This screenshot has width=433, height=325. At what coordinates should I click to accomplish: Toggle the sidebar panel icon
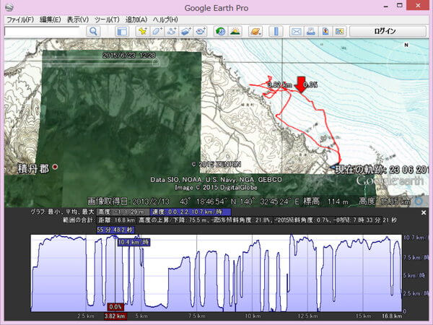click(122, 31)
